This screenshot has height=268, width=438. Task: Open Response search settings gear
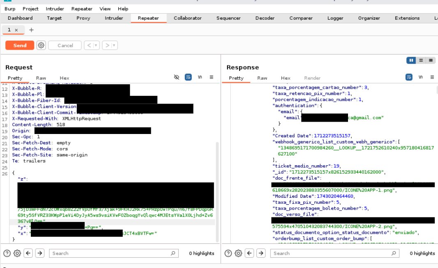point(239,253)
